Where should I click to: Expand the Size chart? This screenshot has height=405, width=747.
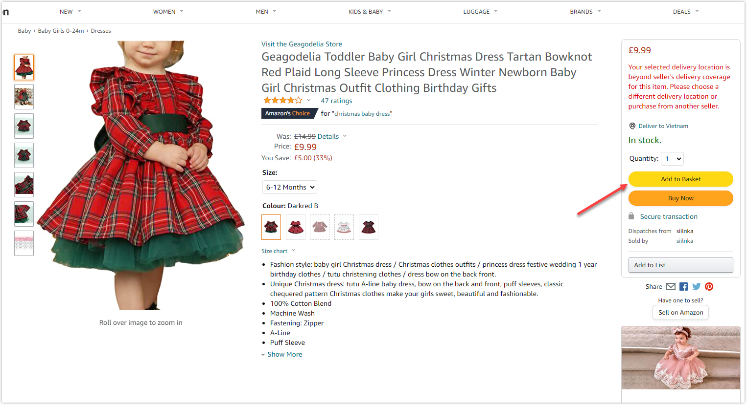click(278, 251)
